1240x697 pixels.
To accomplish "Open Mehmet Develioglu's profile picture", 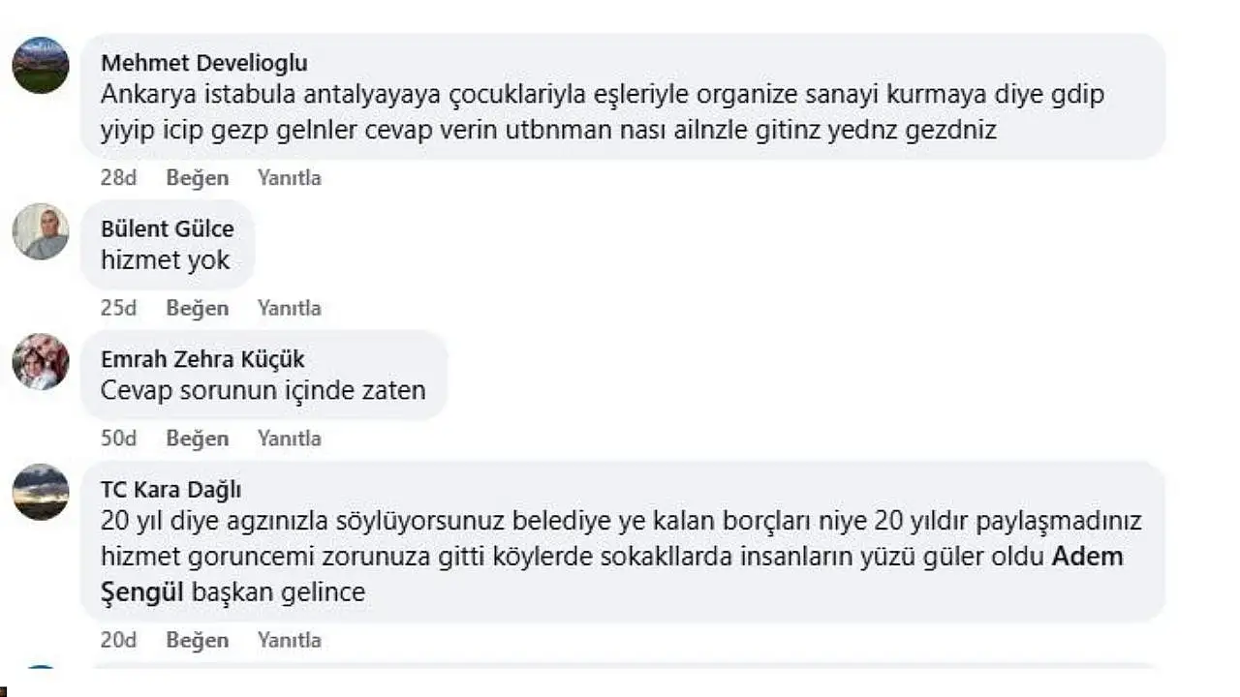I will [x=41, y=65].
